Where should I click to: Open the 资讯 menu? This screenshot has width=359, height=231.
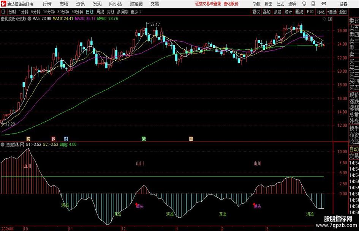(x=81, y=4)
